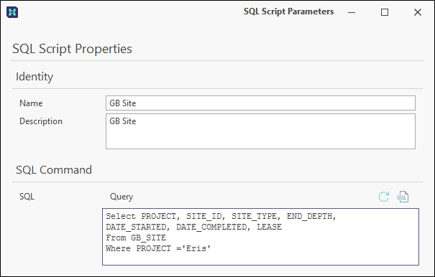Close the SQL Script Parameters dialog
435x277 pixels.
[x=418, y=12]
